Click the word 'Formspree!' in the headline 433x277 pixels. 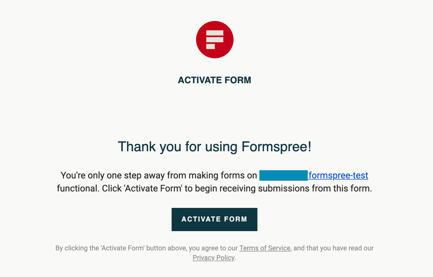[x=276, y=147]
